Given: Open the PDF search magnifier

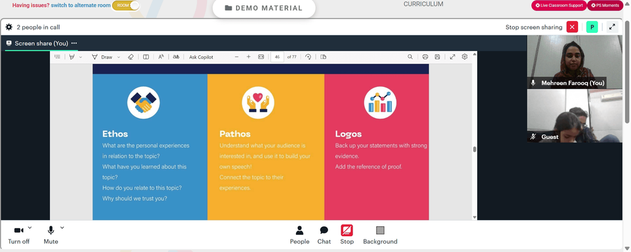Looking at the screenshot, I should pos(410,57).
